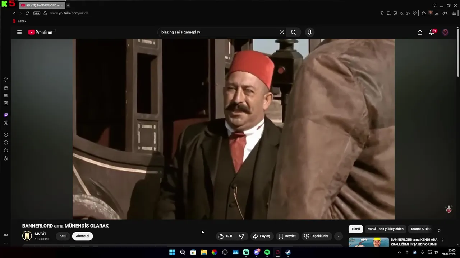Clear the YouTube search query text
The height and width of the screenshot is (258, 460).
click(282, 32)
